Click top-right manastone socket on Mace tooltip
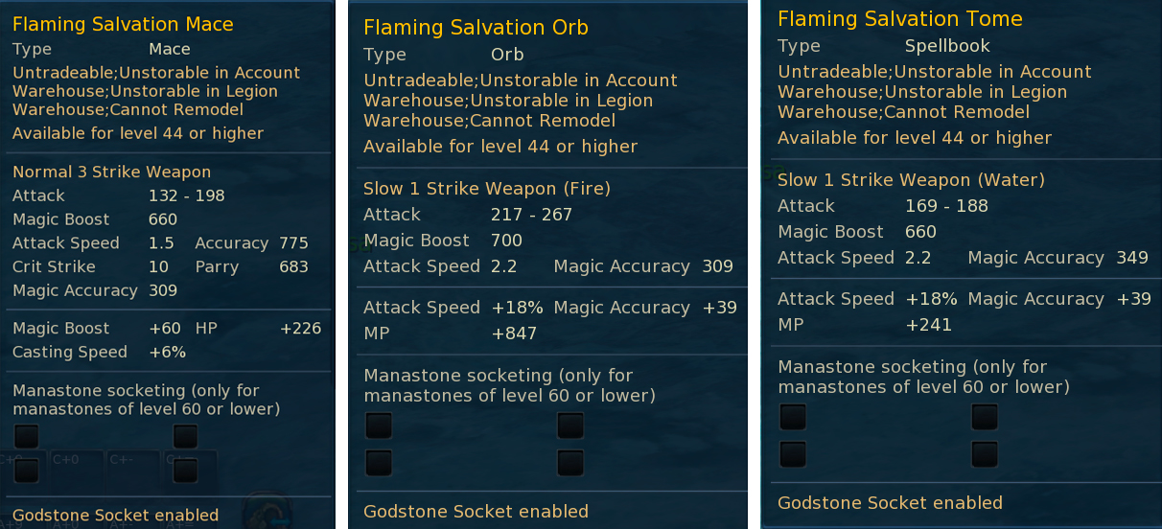The width and height of the screenshot is (1162, 529). point(186,437)
